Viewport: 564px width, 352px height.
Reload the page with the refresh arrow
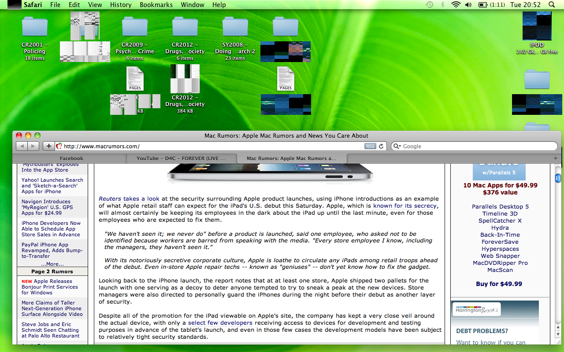tap(382, 147)
